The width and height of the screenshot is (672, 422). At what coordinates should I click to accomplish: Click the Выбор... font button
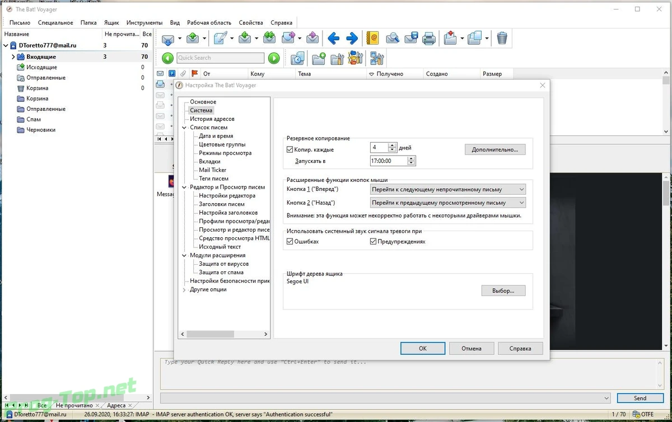[503, 290]
